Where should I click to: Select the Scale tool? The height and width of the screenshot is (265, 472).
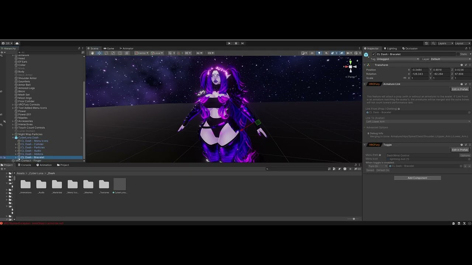click(x=113, y=53)
